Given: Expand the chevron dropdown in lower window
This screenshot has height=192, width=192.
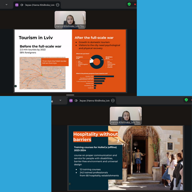Looking at the screenshot, I should click(x=60, y=100).
